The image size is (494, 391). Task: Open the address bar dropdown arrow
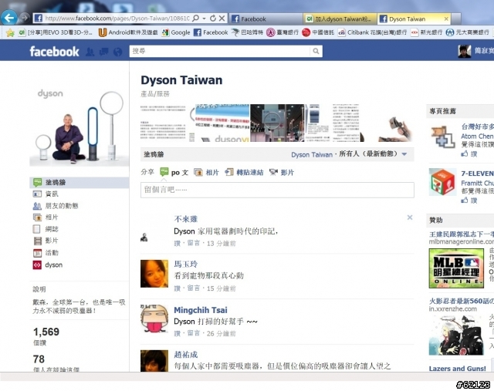click(x=204, y=19)
